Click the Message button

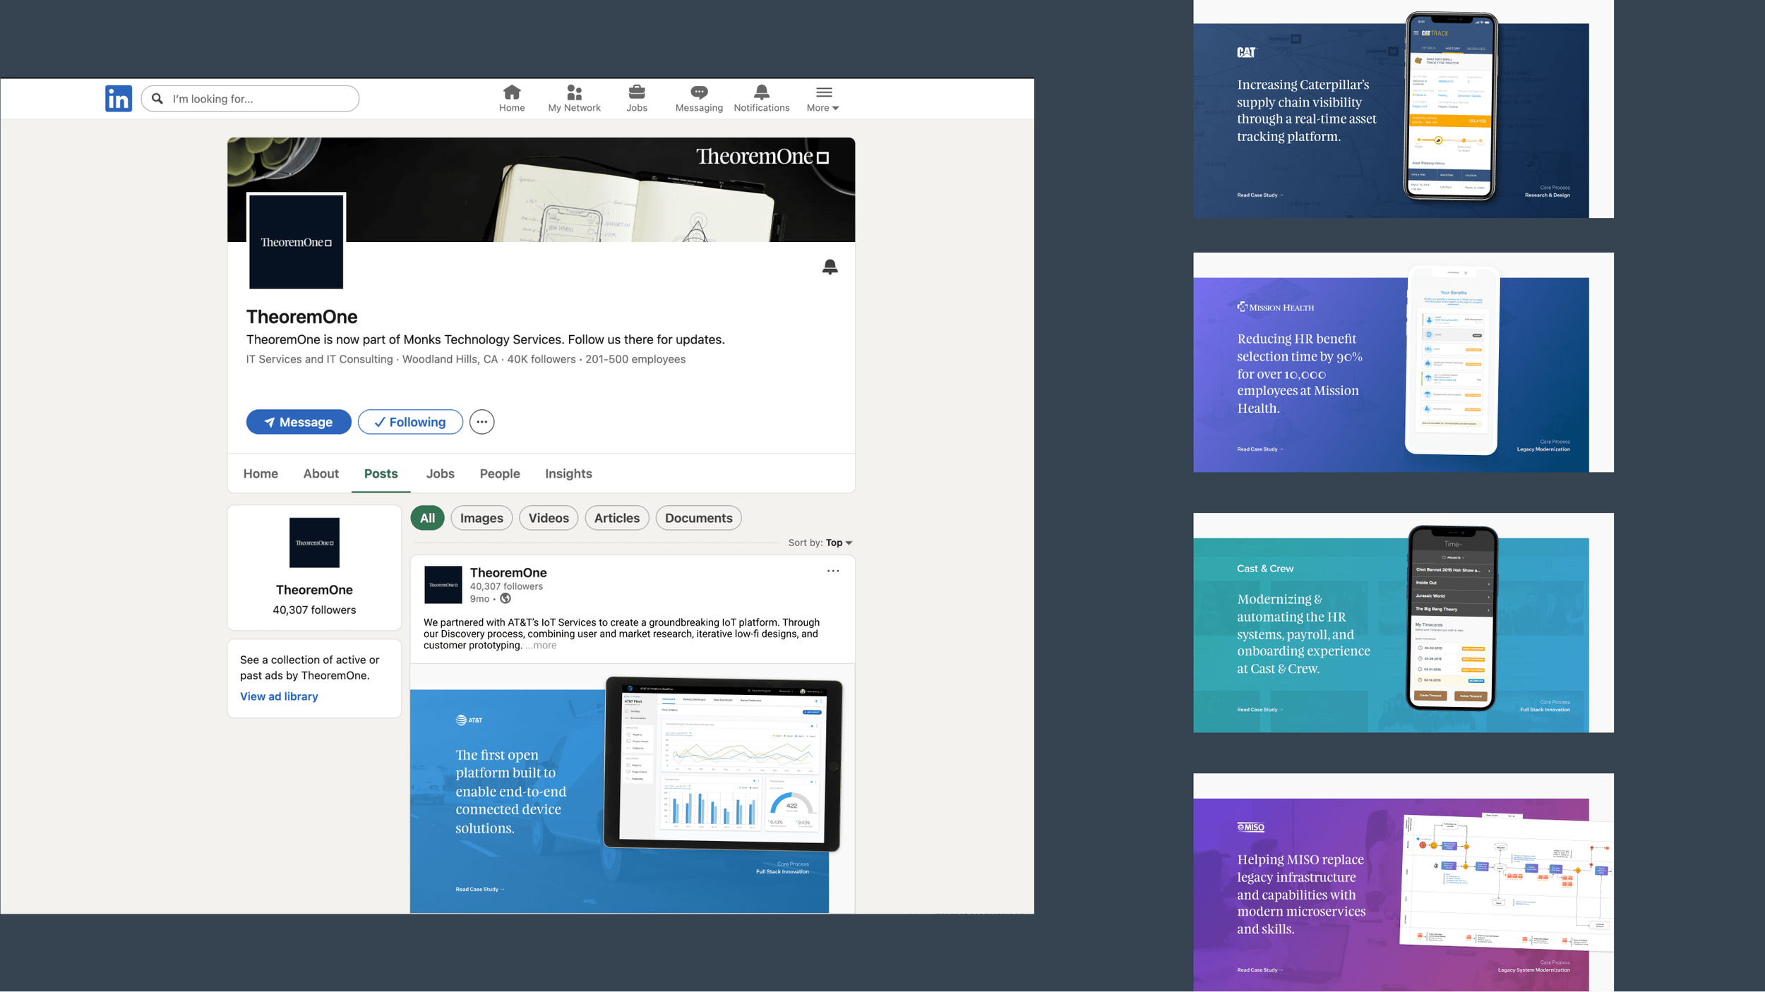[299, 422]
